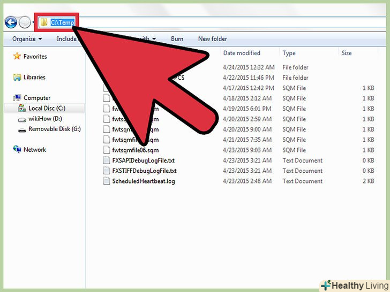Viewport: 390px width, 292px height.
Task: Select file fwtsqmfile06.sqm
Action: (136, 150)
